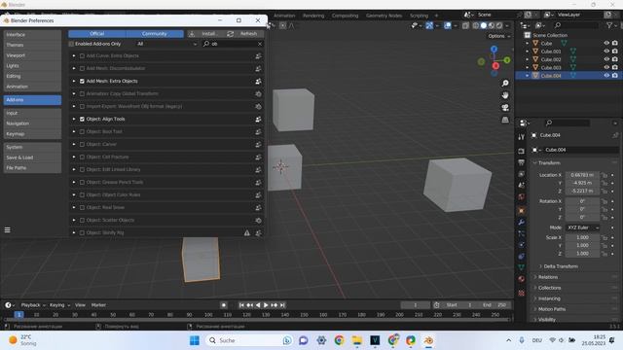The height and width of the screenshot is (350, 623).
Task: Open the outliner filter funnel icon
Action: tap(609, 25)
